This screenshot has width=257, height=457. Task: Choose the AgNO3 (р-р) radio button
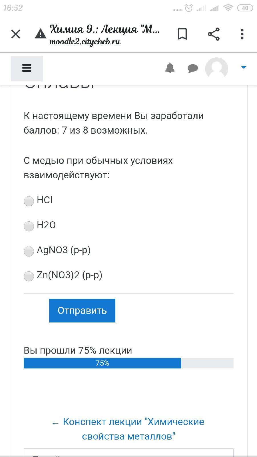tap(29, 251)
